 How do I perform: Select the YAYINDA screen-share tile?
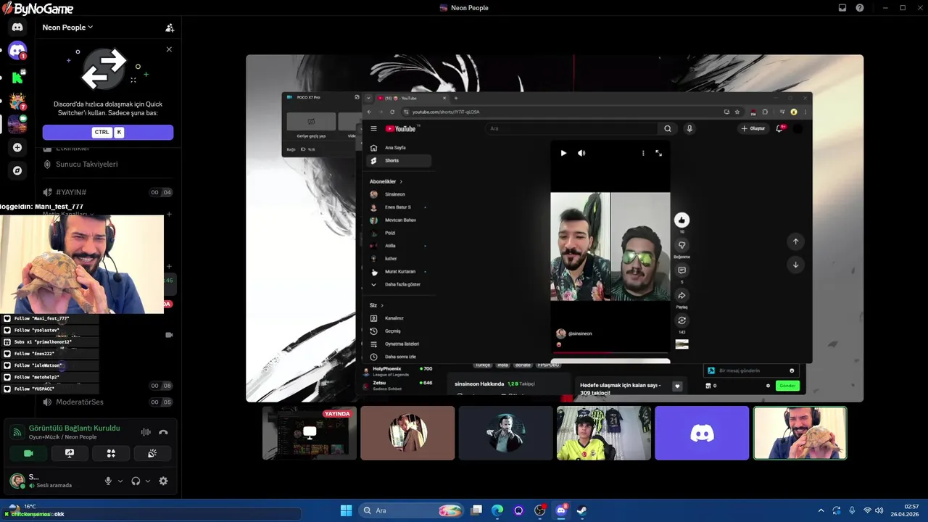point(310,433)
